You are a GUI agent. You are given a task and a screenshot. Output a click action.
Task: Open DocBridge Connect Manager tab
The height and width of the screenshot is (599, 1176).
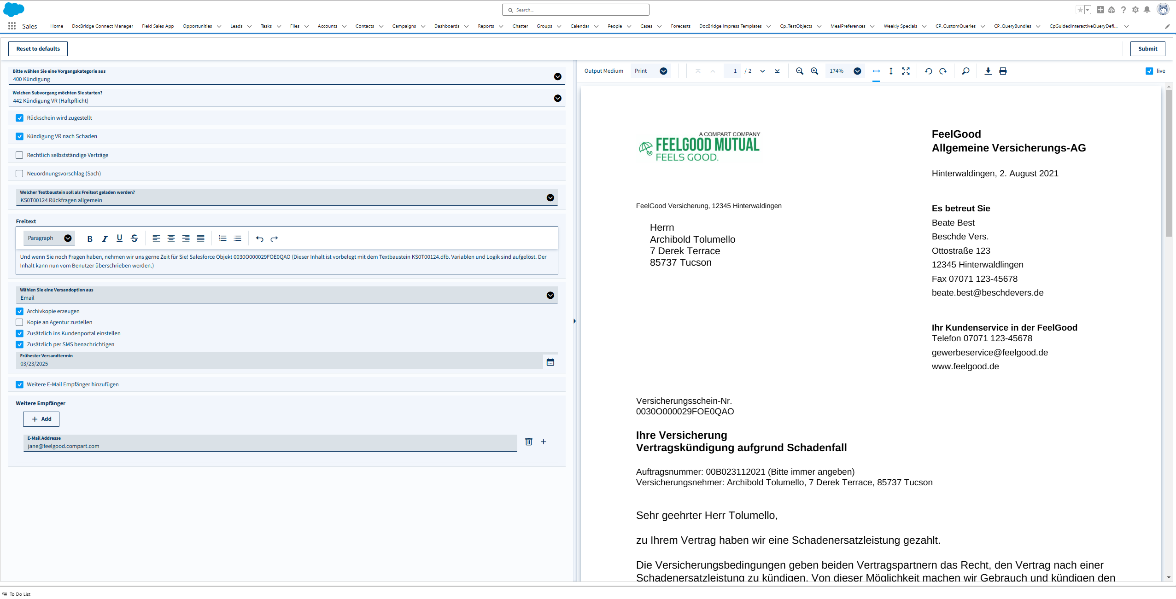pyautogui.click(x=102, y=26)
